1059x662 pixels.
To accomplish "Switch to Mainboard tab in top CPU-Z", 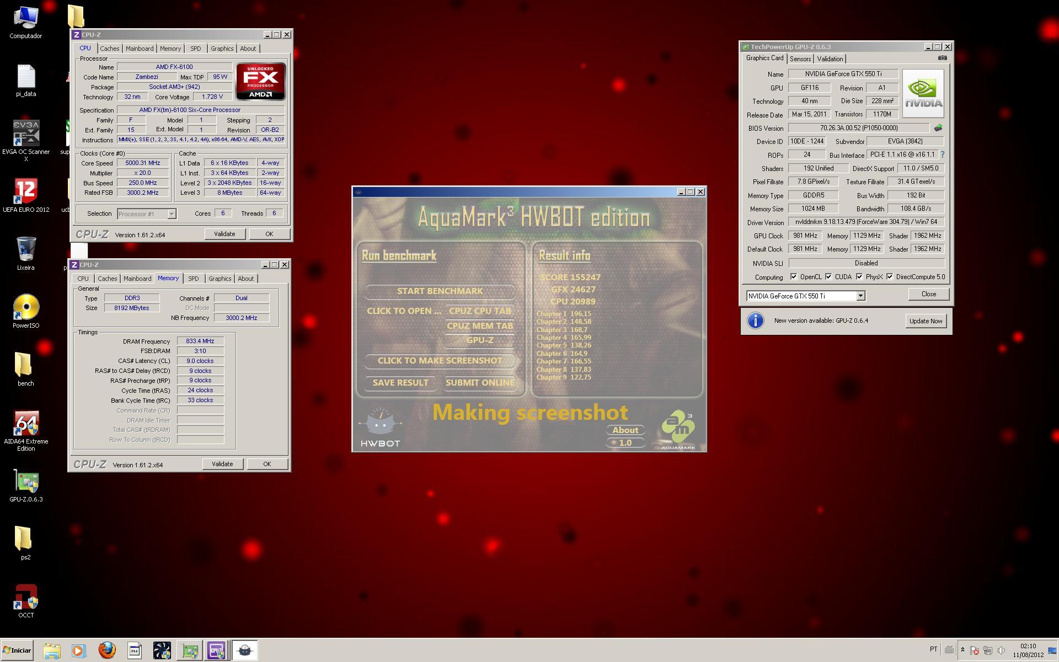I will click(140, 49).
